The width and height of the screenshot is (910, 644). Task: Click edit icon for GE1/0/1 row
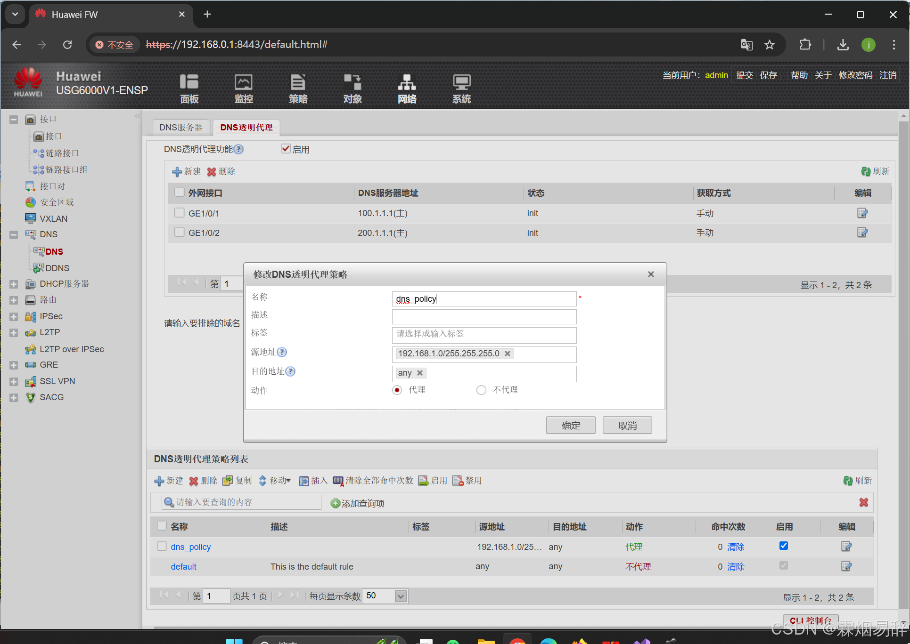point(862,213)
